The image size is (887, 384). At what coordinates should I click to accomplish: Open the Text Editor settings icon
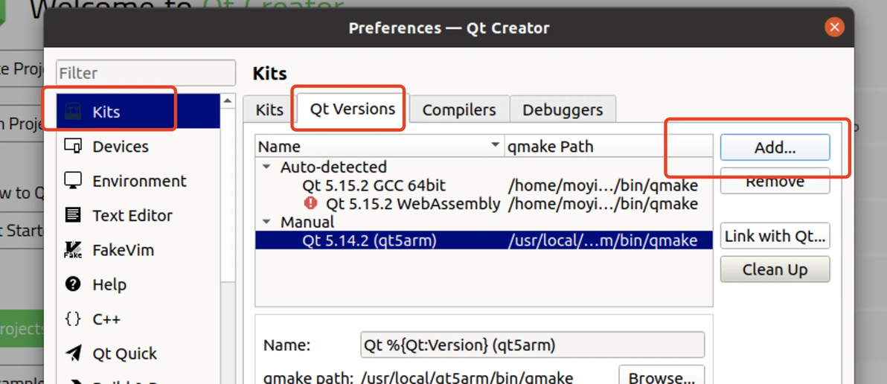click(x=73, y=215)
